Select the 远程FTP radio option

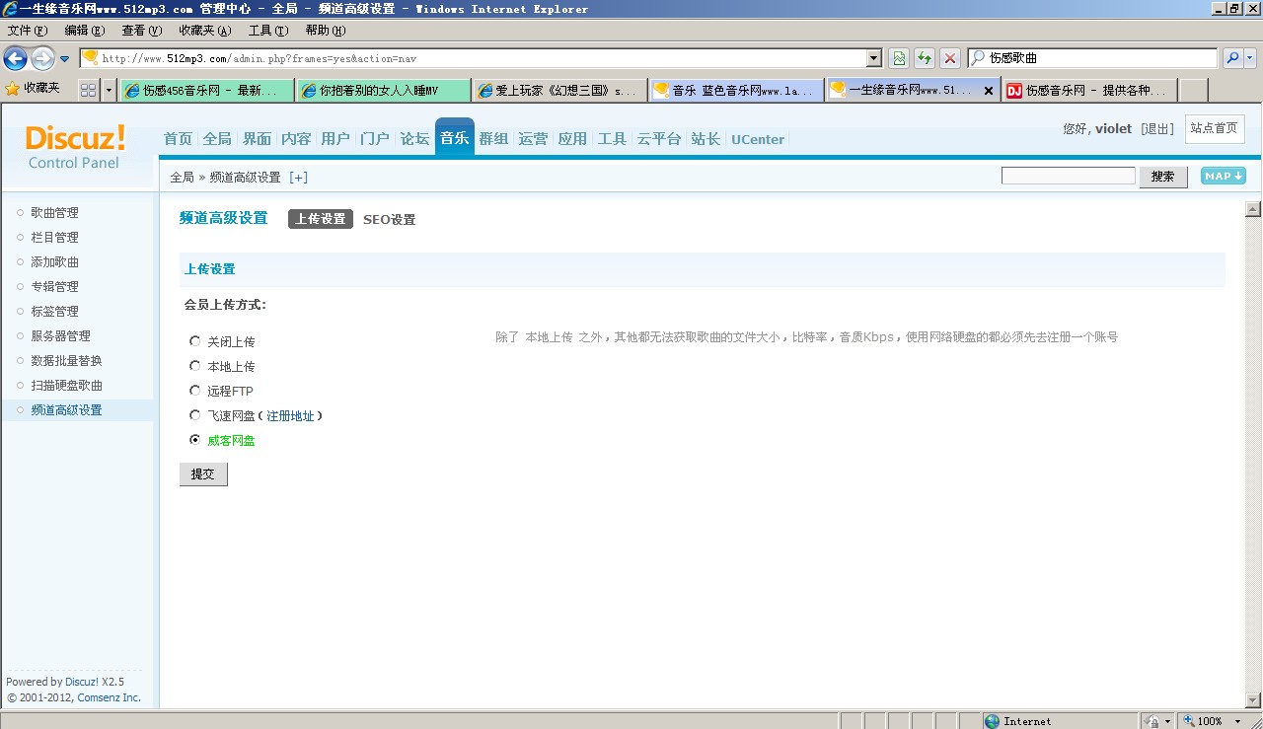[194, 391]
